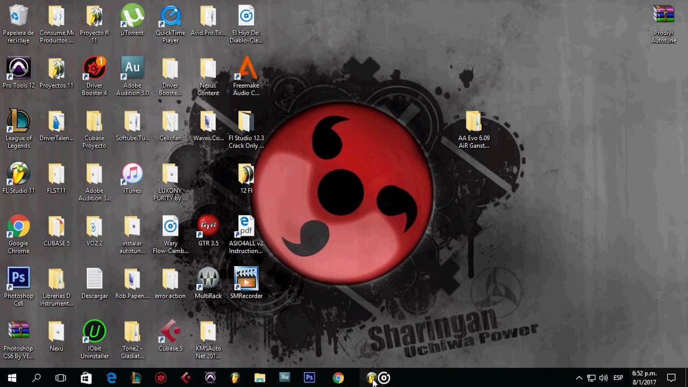688x387 pixels.
Task: Open Adobe Audition from the taskbar
Action: (x=285, y=378)
